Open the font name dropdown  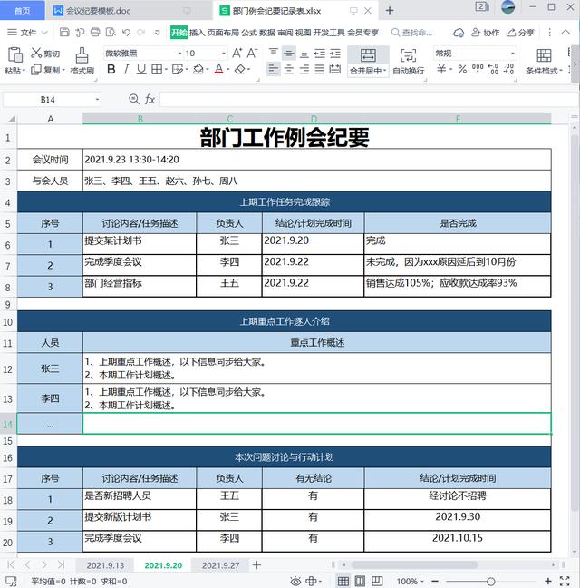coord(179,54)
